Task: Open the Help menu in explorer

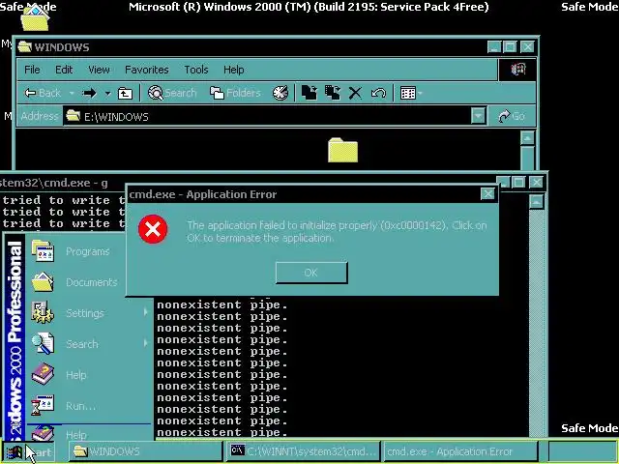Action: tap(233, 70)
